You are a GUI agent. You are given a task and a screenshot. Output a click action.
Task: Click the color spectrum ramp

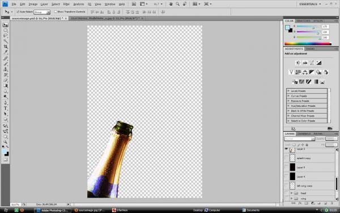(x=308, y=44)
